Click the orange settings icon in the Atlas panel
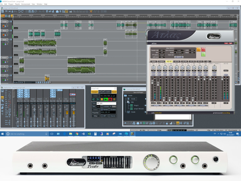The width and height of the screenshot is (241, 181). pos(198,50)
